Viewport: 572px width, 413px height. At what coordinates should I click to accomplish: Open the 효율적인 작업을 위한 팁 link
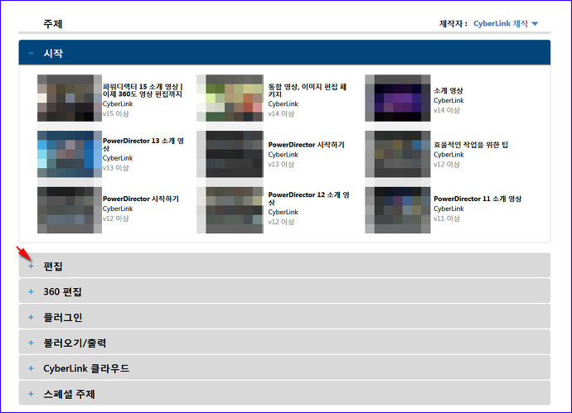[x=471, y=145]
